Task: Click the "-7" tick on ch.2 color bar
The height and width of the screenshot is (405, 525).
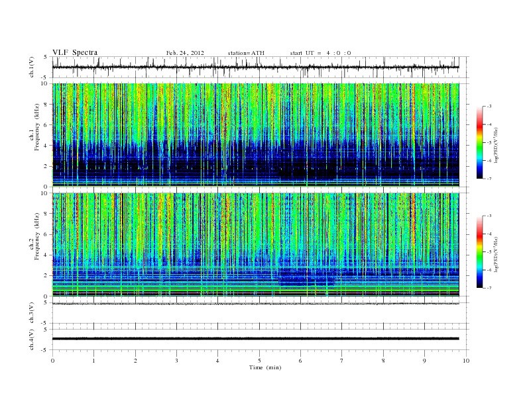Action: coord(489,288)
